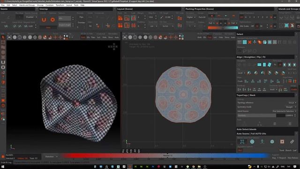Screen dimensions: 300x169
Task: Click the first Flip icon after Local
Action: pyautogui.click(x=249, y=73)
